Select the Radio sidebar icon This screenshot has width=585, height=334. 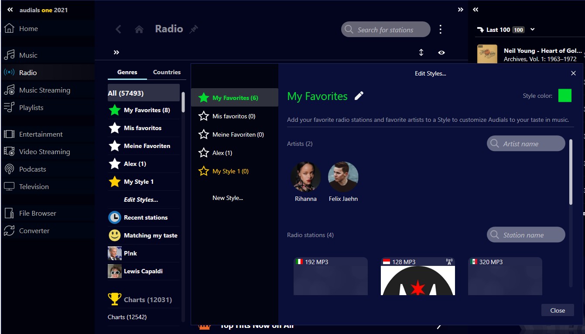pos(9,72)
